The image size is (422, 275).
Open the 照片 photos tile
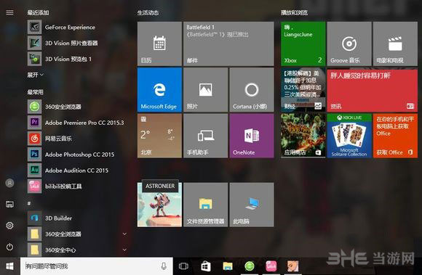pos(206,89)
